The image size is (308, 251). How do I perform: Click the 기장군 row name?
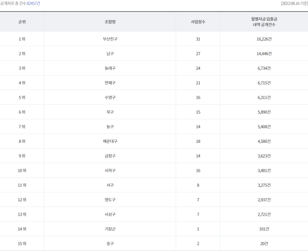coord(110,229)
